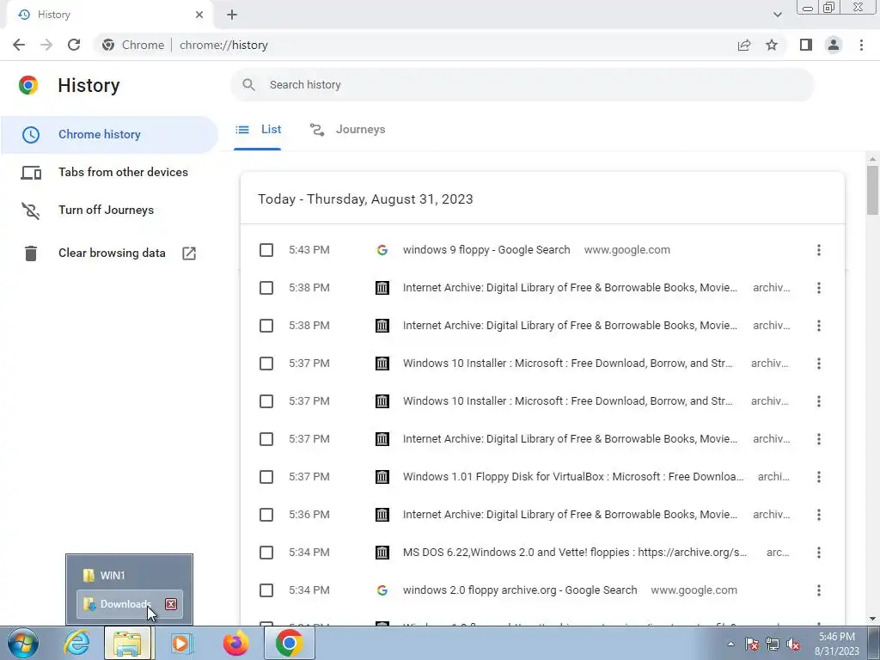Bookmark this tab with the star icon
Image resolution: width=880 pixels, height=660 pixels.
[772, 45]
